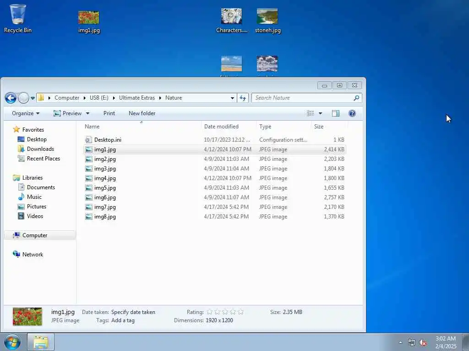This screenshot has height=351, width=469.
Task: Go back with the Explorer Back arrow
Action: tap(11, 98)
